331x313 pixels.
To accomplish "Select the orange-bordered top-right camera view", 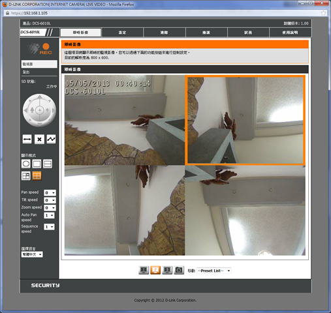I will 245,120.
